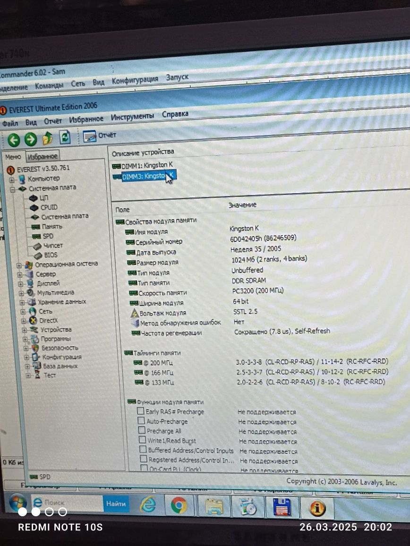Click the Операционная система icon in tree
This screenshot has height=546, width=410.
coord(29,265)
